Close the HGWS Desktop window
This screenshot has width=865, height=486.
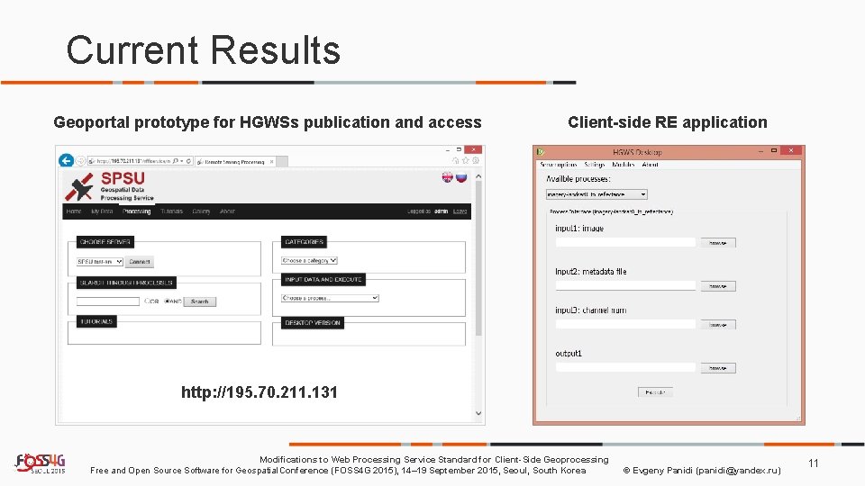point(791,150)
